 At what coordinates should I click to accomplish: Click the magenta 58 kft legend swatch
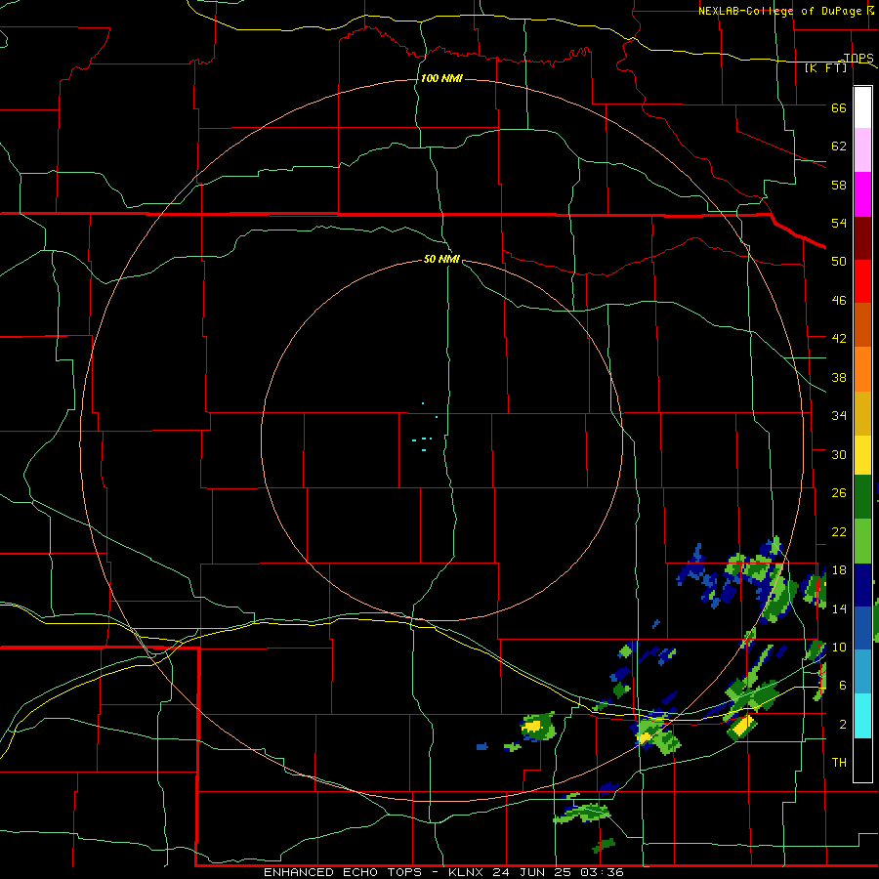tap(862, 194)
